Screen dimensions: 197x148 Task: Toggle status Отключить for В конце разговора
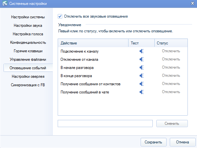[x=171, y=75]
